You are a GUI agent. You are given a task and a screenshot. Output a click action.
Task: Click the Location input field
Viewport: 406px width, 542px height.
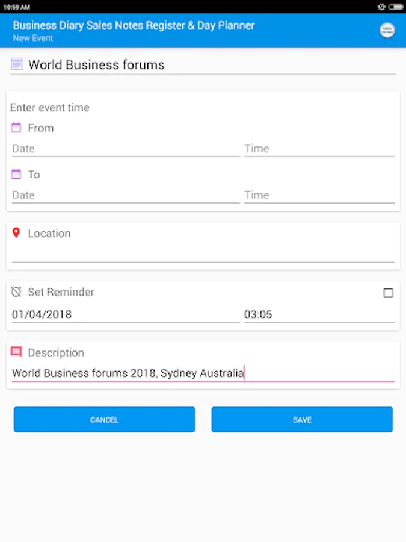[203, 254]
